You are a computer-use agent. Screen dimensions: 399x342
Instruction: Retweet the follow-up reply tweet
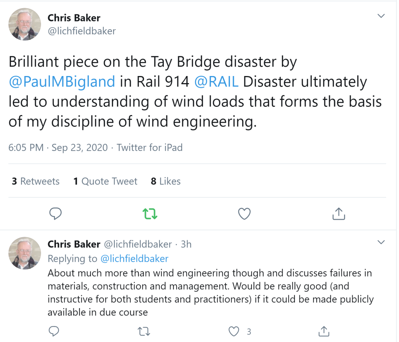coord(144,331)
